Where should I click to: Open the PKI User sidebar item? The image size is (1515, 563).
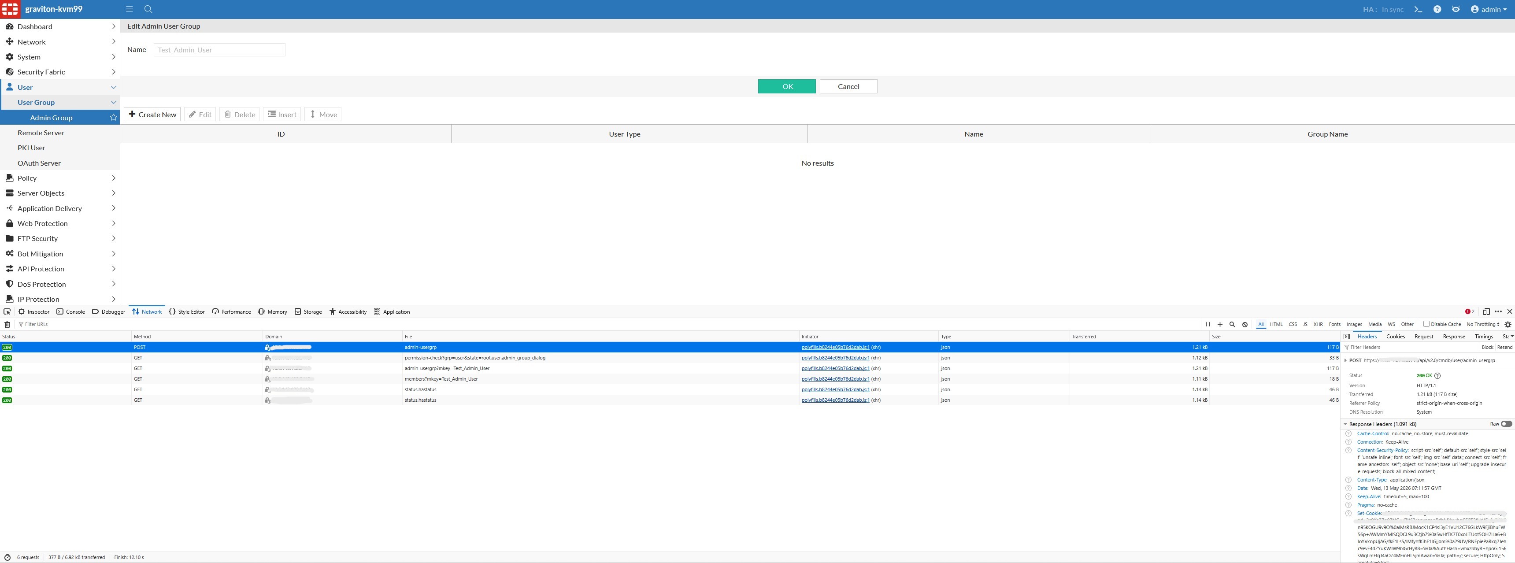click(x=31, y=148)
